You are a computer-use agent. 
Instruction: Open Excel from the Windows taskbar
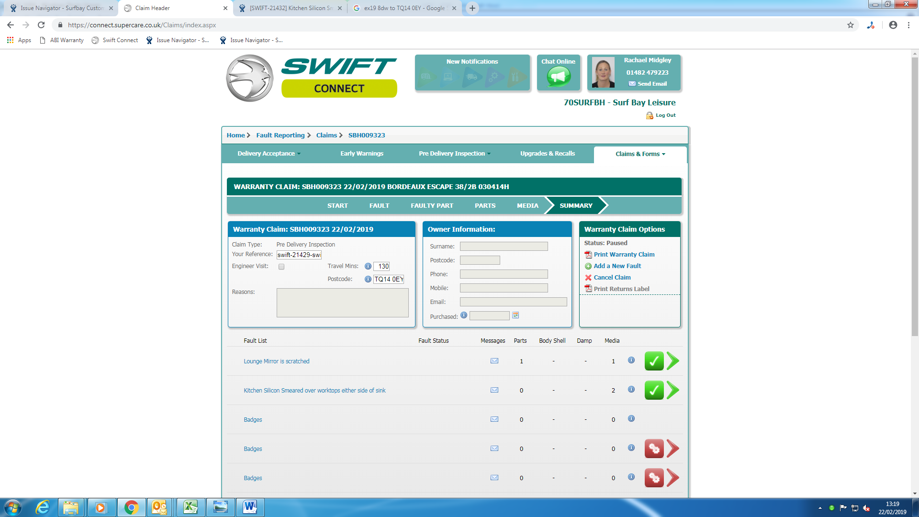click(x=191, y=507)
